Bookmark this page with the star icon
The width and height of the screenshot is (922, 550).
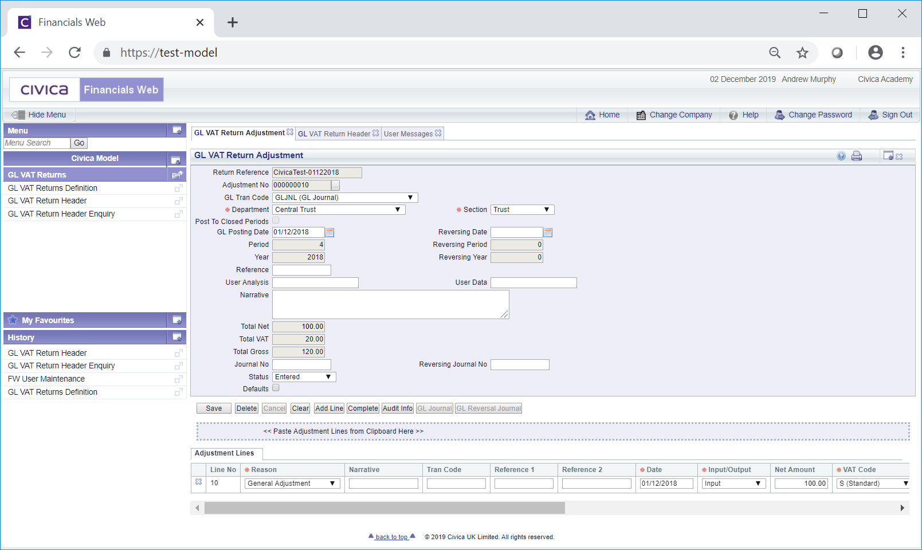(x=802, y=53)
